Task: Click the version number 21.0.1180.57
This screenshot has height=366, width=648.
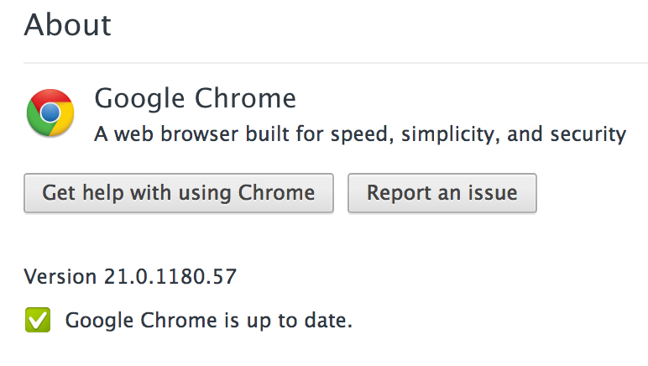Action: (170, 276)
